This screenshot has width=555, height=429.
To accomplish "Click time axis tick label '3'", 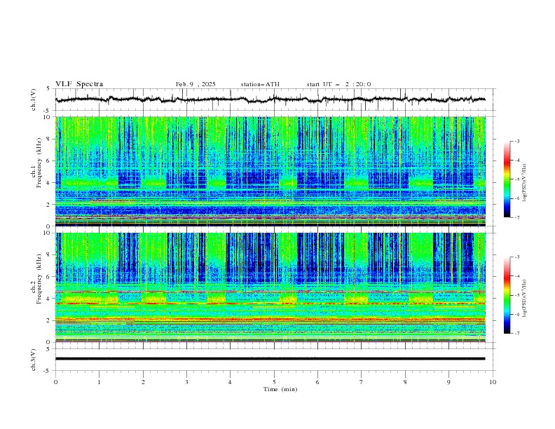I will point(186,382).
